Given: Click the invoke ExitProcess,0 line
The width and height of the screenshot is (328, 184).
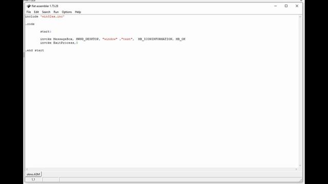Looking at the screenshot, I should click(59, 43).
